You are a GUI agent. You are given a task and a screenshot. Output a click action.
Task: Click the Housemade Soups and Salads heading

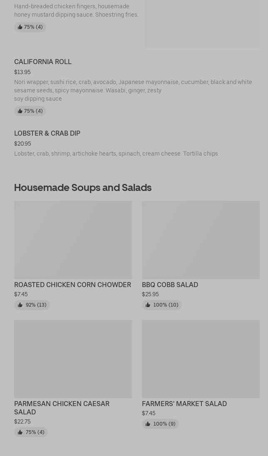(x=83, y=187)
